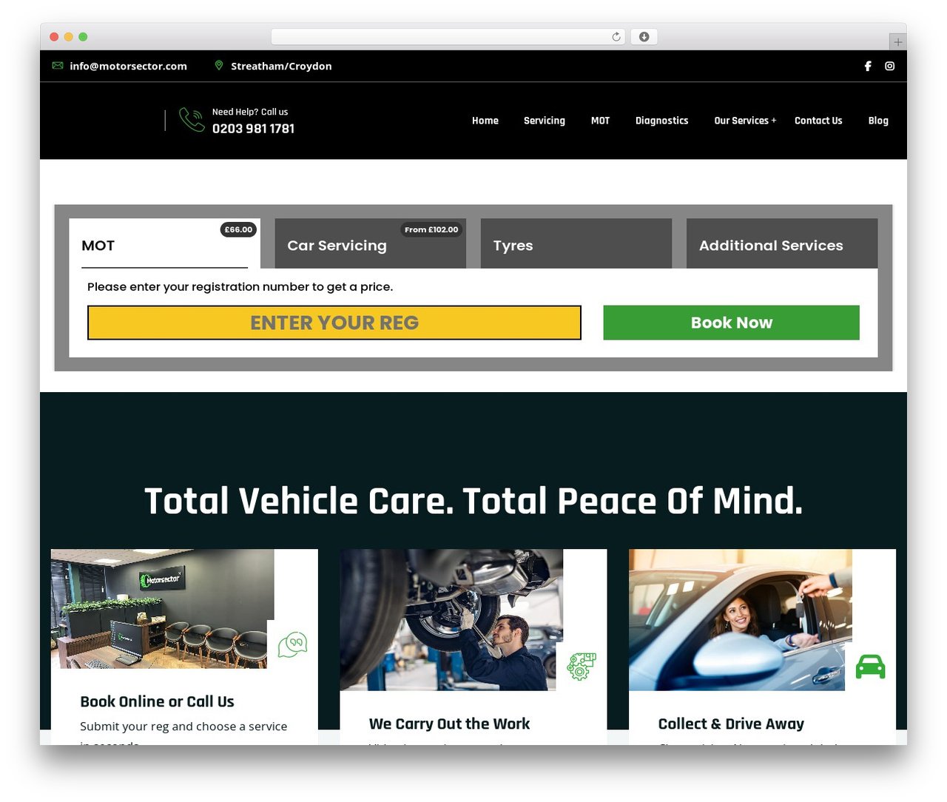Expand the Our Services + menu
The image size is (947, 802).
[745, 121]
